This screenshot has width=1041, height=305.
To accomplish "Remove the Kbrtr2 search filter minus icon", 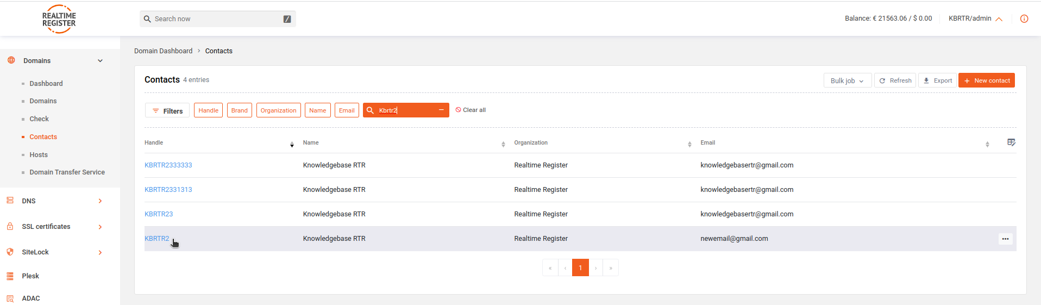I will coord(441,110).
